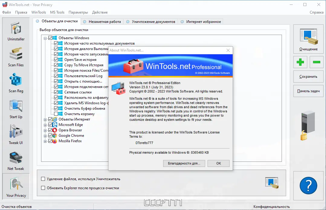This screenshot has height=210, width=326.
Task: Toggle the Open/Save история checkbox
Action: (56, 59)
